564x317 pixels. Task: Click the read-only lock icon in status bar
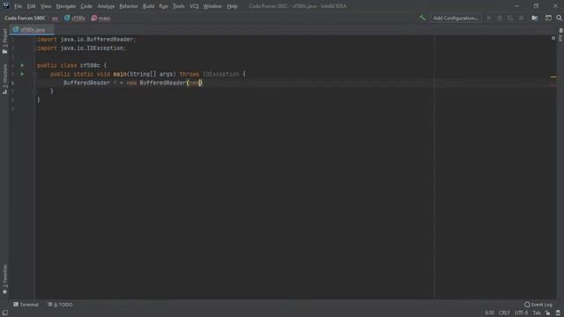[548, 313]
